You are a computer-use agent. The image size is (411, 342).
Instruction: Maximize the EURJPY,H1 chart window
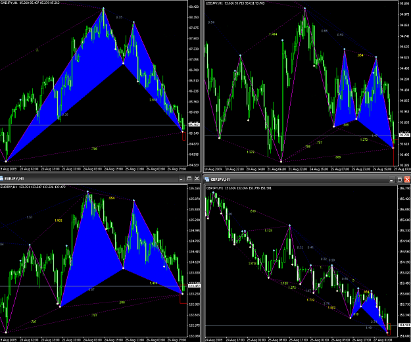(x=189, y=179)
